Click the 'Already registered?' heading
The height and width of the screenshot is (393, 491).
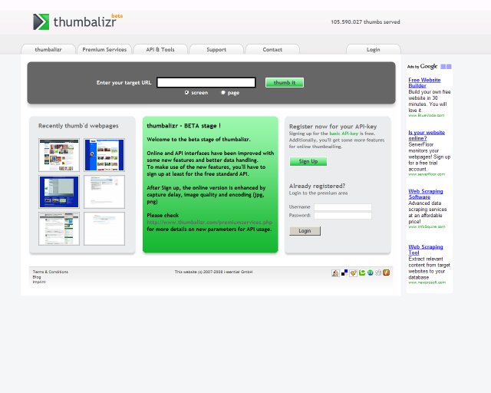click(317, 186)
